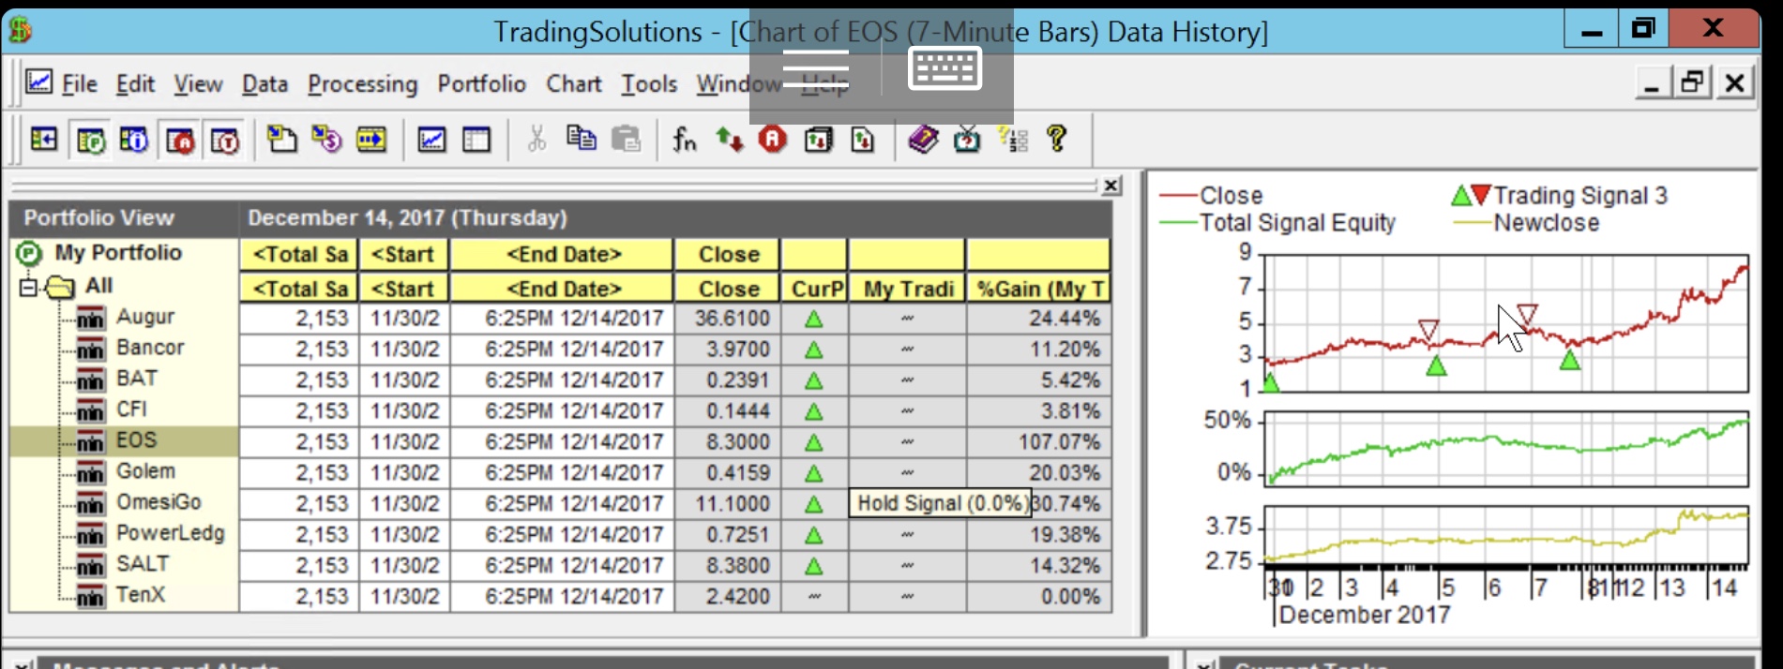Click the yellow arrow export toolbar icon
Image resolution: width=1783 pixels, height=669 pixels.
[371, 141]
